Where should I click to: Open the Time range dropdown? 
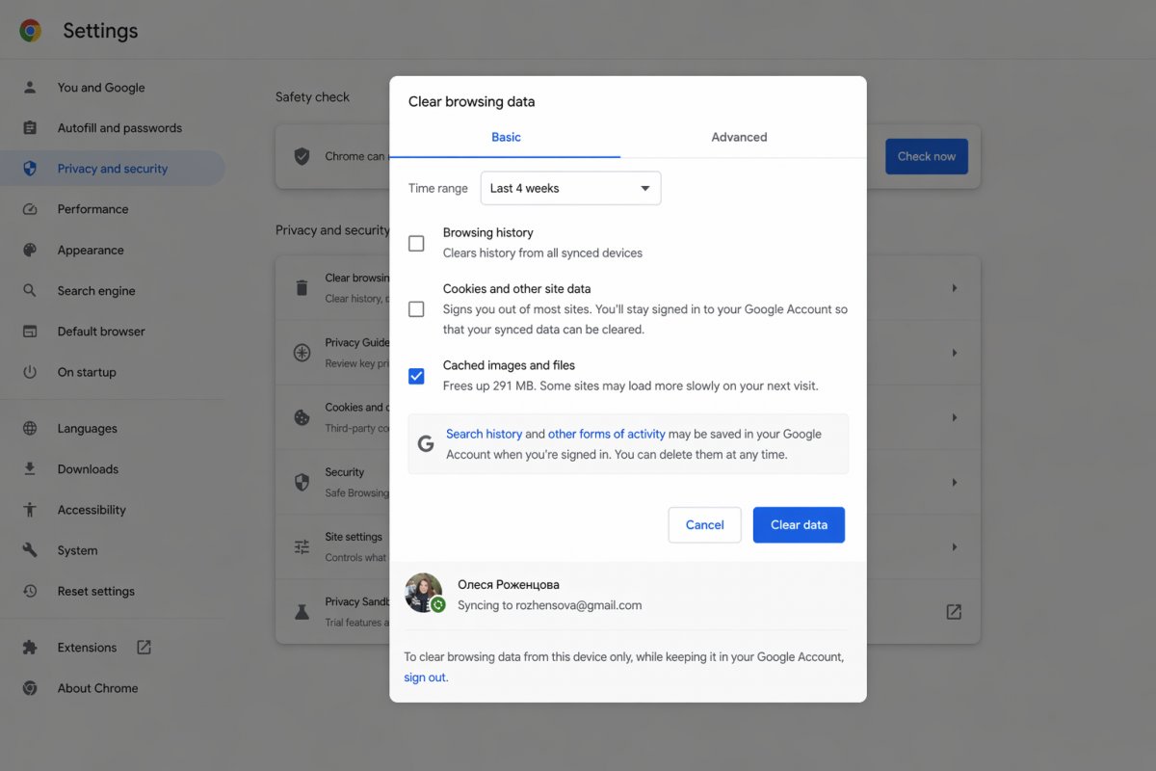[570, 189]
